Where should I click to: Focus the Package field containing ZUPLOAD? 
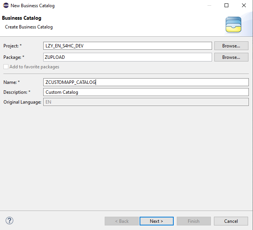(127, 57)
